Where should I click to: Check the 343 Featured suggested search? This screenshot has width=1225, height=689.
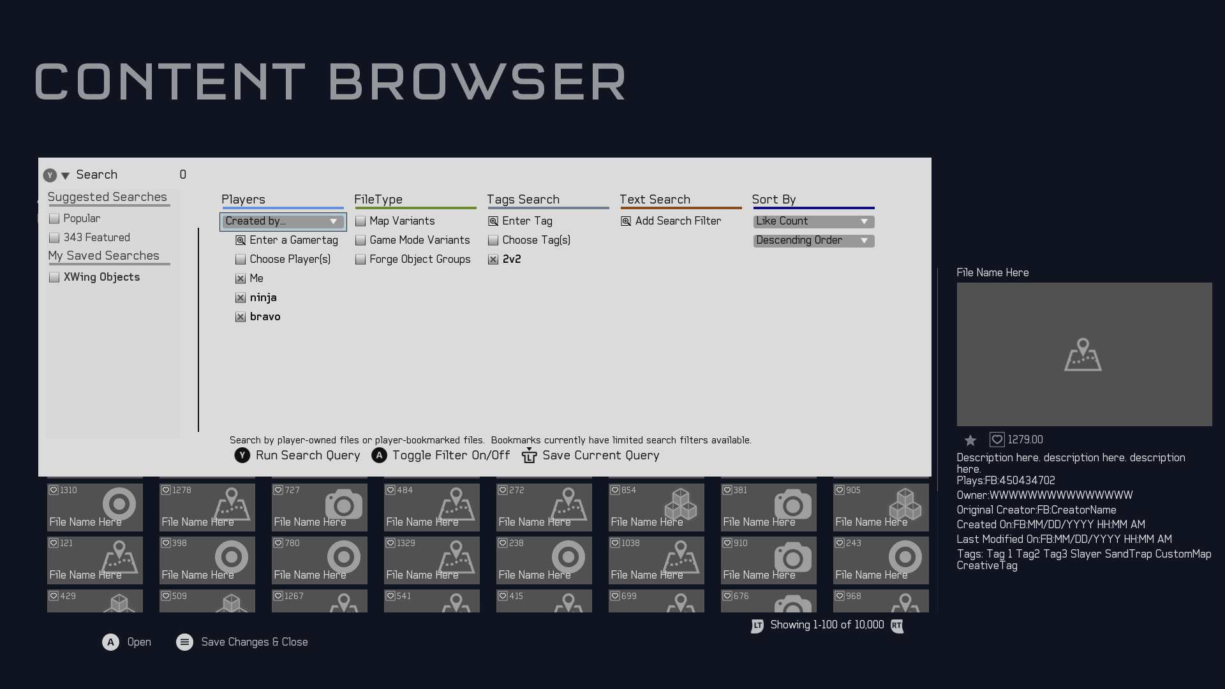[x=54, y=238]
